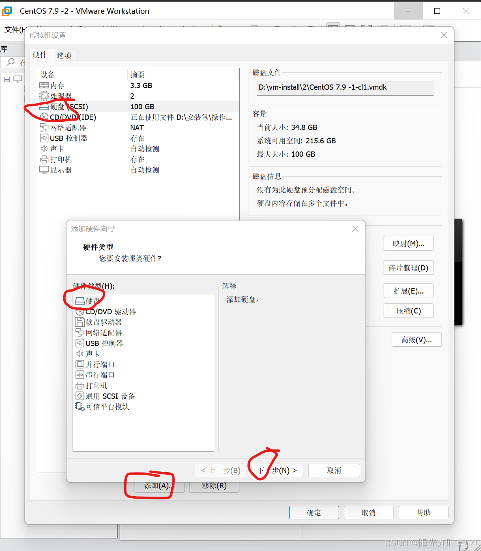Screen dimensions: 481x551
Task: Select the 处理器 processor device icon
Action: 44,96
